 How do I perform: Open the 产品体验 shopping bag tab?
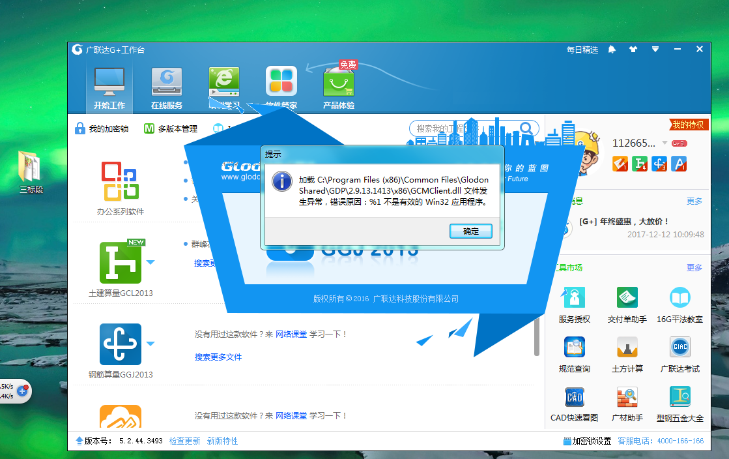[339, 89]
